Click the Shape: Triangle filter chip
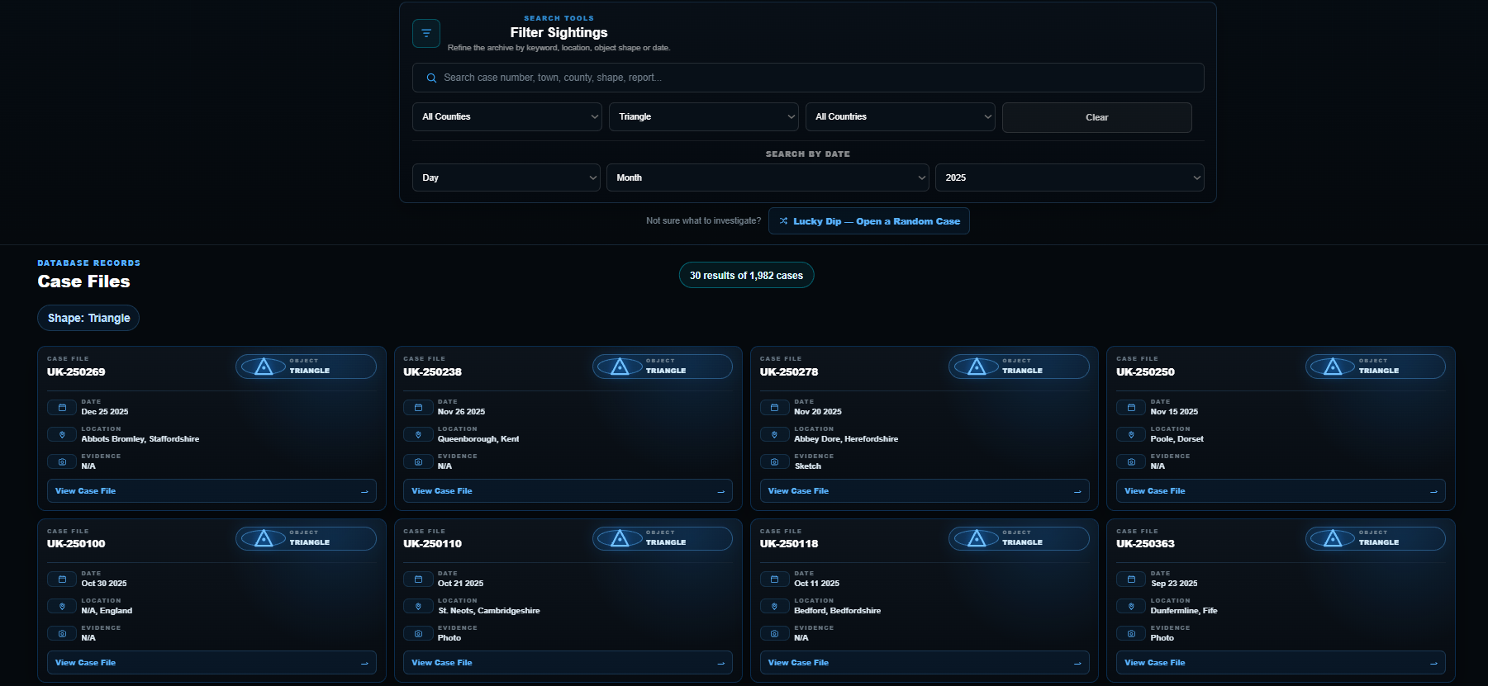1488x686 pixels. [88, 318]
